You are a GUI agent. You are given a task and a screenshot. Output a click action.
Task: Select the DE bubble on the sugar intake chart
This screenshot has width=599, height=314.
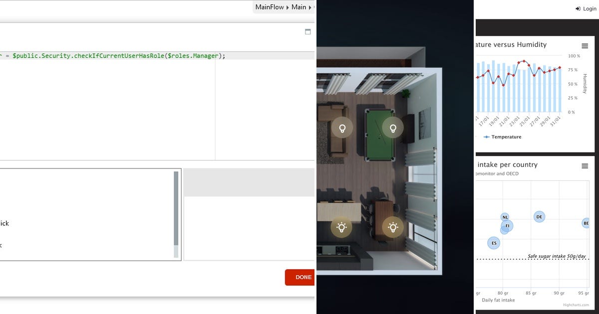tap(539, 216)
